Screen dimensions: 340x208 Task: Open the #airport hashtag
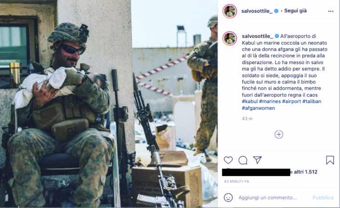pyautogui.click(x=291, y=101)
